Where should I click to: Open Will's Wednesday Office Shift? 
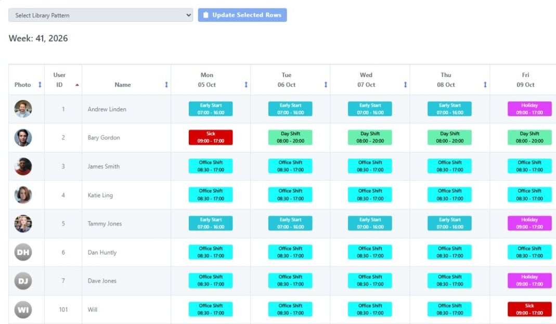tap(370, 309)
